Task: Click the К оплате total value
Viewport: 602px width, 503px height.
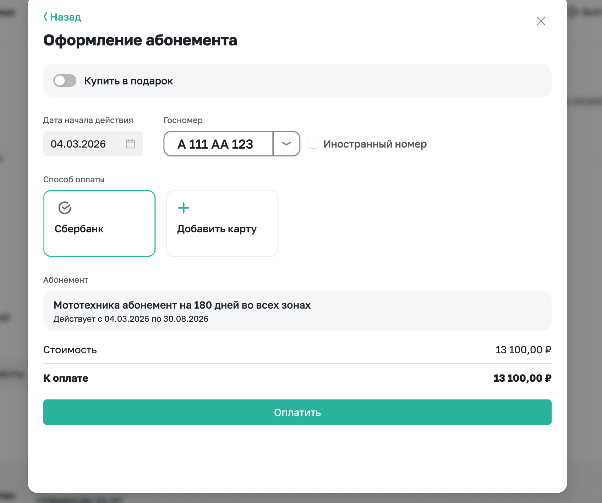Action: (x=522, y=378)
